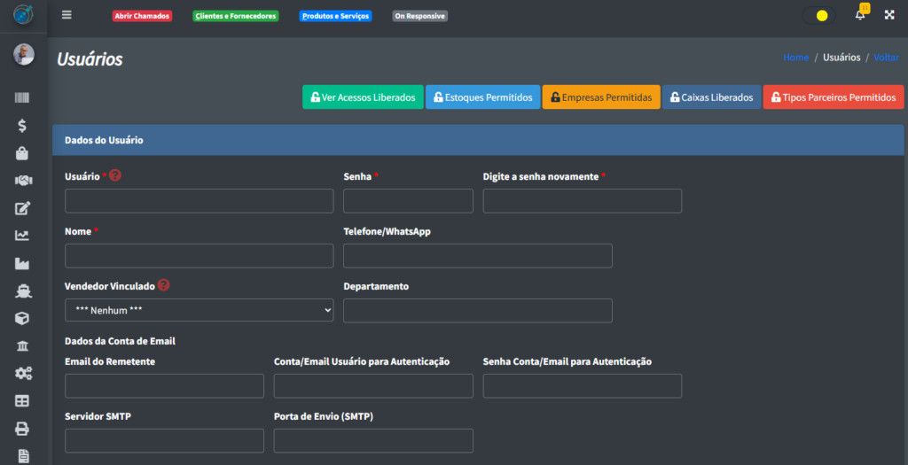This screenshot has width=908, height=465.
Task: Click the line chart sidebar icon
Action: (23, 236)
